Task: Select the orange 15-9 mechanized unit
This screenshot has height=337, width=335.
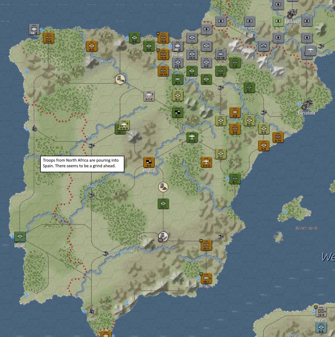Action: pyautogui.click(x=163, y=38)
